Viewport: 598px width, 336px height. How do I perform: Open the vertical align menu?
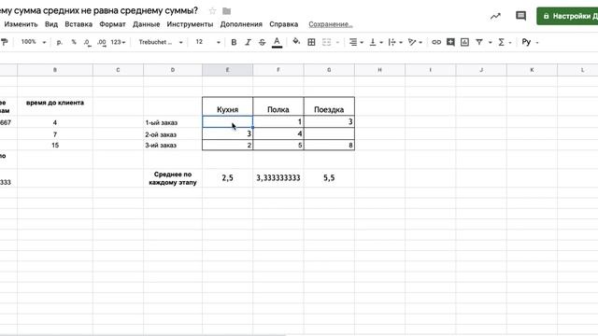(376, 42)
